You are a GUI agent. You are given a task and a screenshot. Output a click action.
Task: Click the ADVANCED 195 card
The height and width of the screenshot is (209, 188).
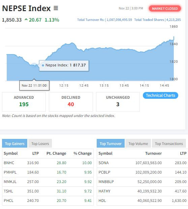[24, 101]
